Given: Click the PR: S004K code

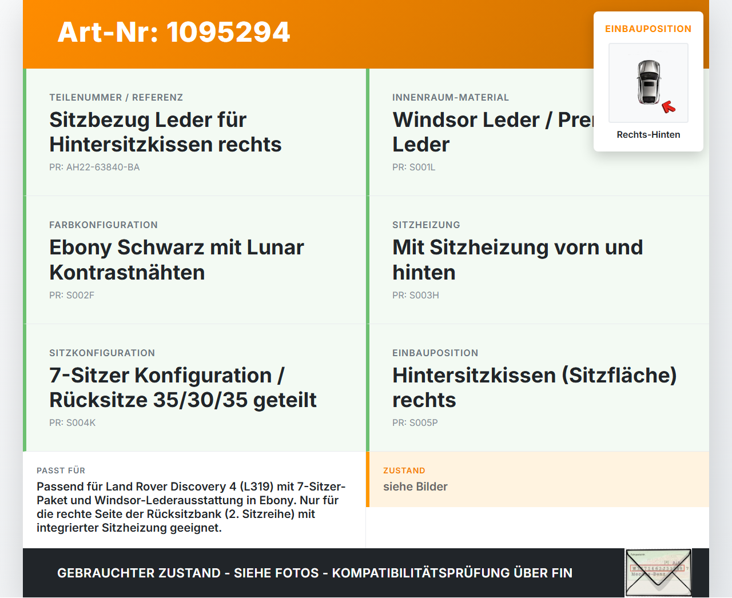Looking at the screenshot, I should [x=73, y=422].
